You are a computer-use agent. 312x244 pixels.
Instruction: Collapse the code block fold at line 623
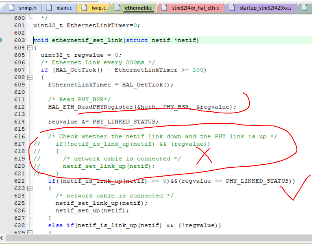pos(30,188)
